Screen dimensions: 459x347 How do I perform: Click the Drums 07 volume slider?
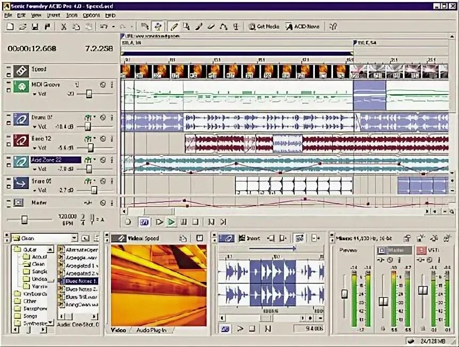point(88,127)
